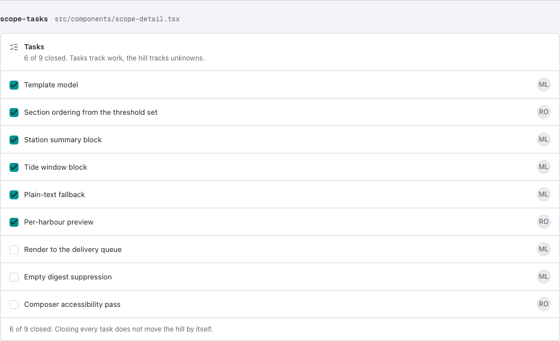The height and width of the screenshot is (341, 560).
Task: Click "Section ordering from the threshold set" text
Action: [91, 113]
